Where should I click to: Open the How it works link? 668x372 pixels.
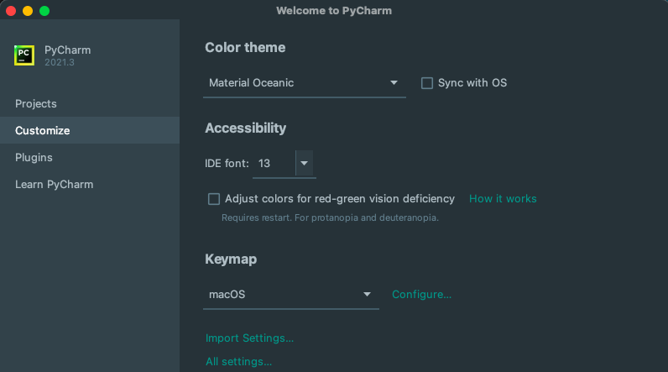click(x=503, y=199)
